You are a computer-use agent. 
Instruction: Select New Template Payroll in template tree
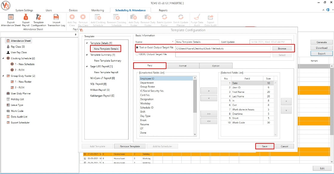[x=106, y=73]
